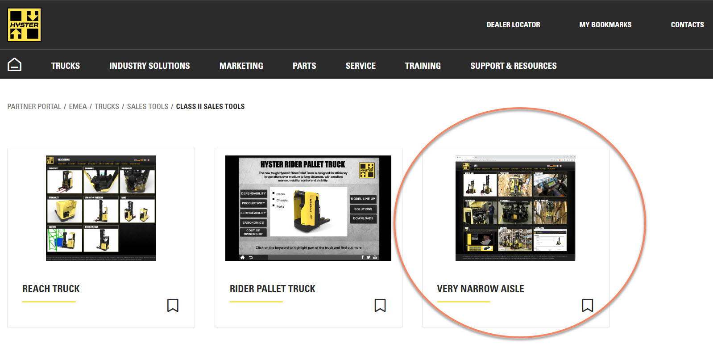The height and width of the screenshot is (348, 713).
Task: Navigate to Trucks breadcrumb
Action: pos(107,106)
